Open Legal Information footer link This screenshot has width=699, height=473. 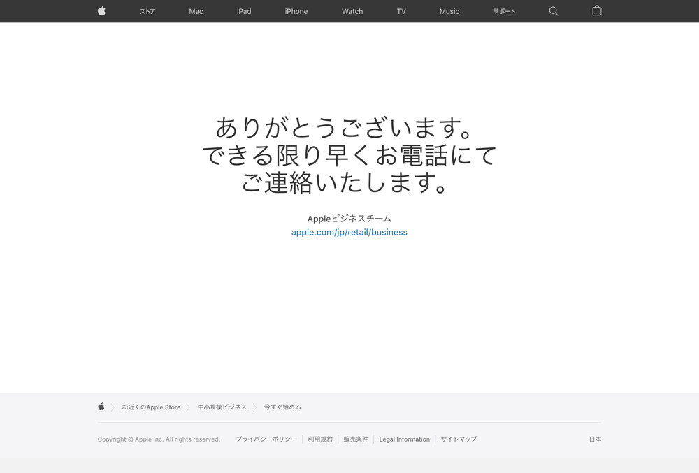[404, 439]
